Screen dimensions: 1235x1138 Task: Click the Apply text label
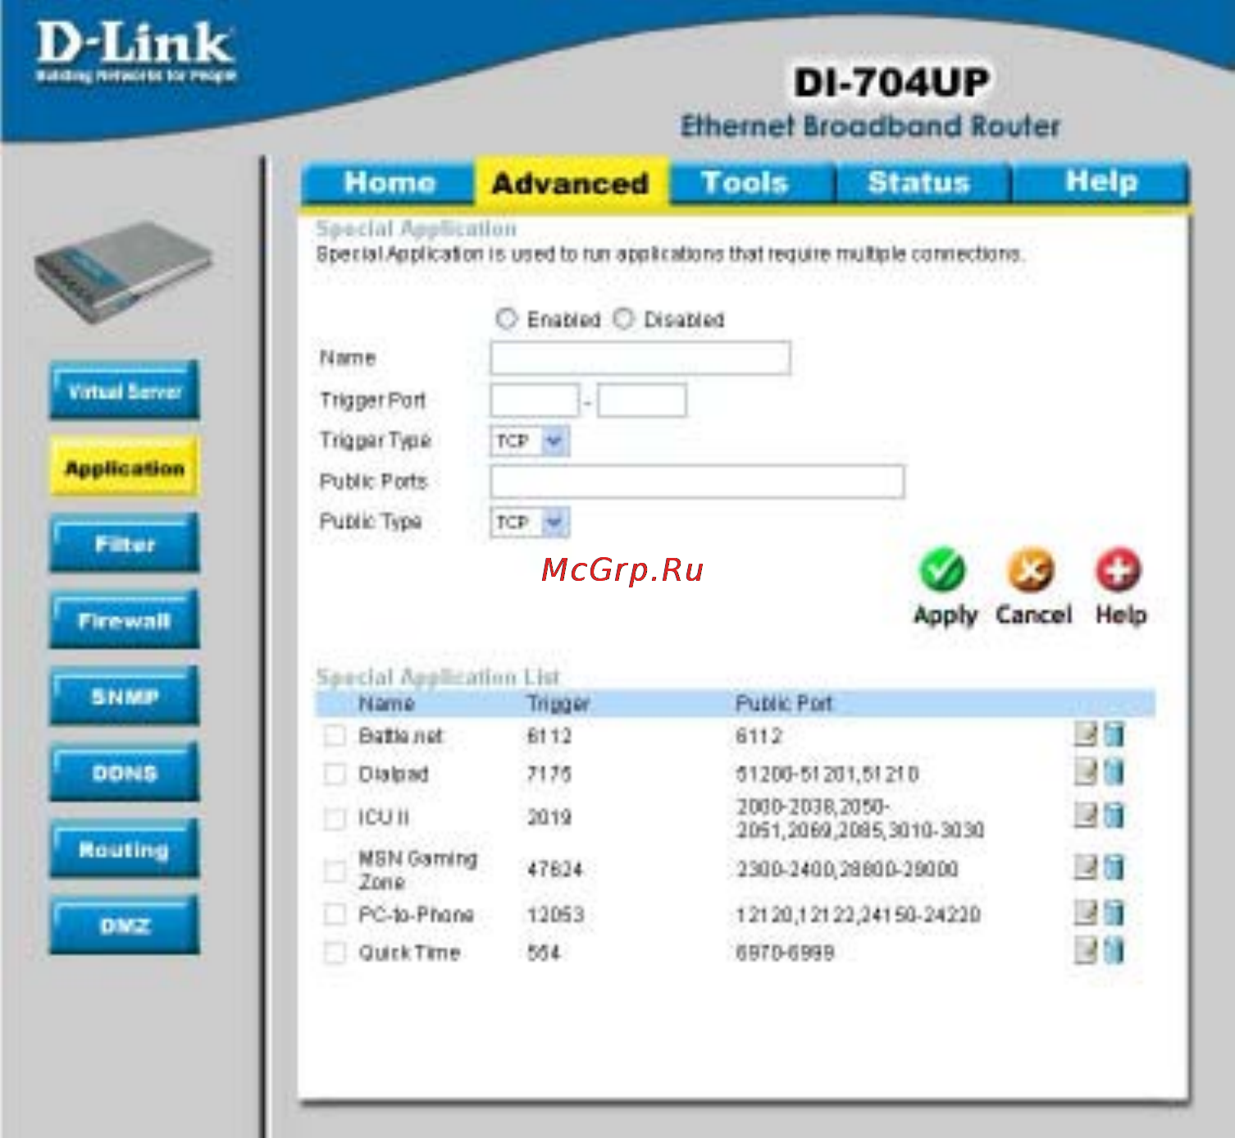[946, 615]
